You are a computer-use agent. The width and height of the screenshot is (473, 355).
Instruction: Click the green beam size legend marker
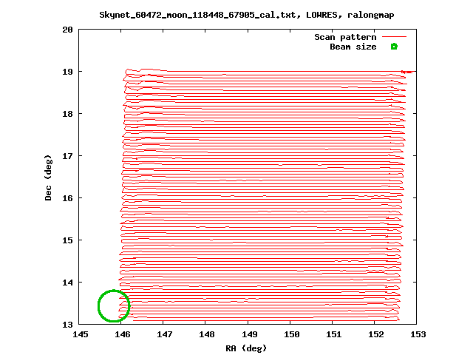394,47
